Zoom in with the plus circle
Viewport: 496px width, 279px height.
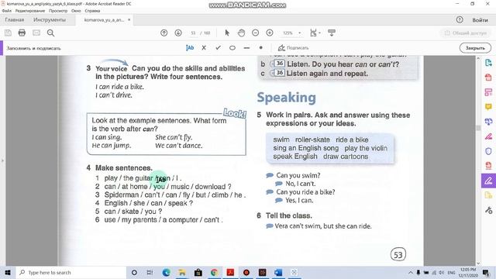tap(270, 33)
